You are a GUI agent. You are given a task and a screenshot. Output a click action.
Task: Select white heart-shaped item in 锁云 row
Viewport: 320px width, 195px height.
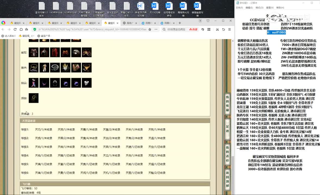click(87, 83)
